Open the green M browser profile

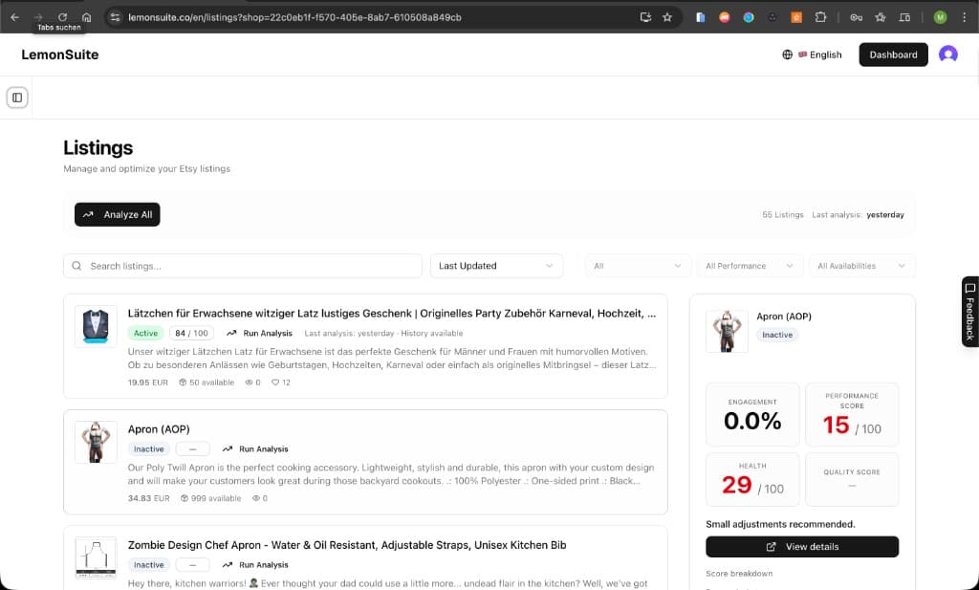[940, 17]
